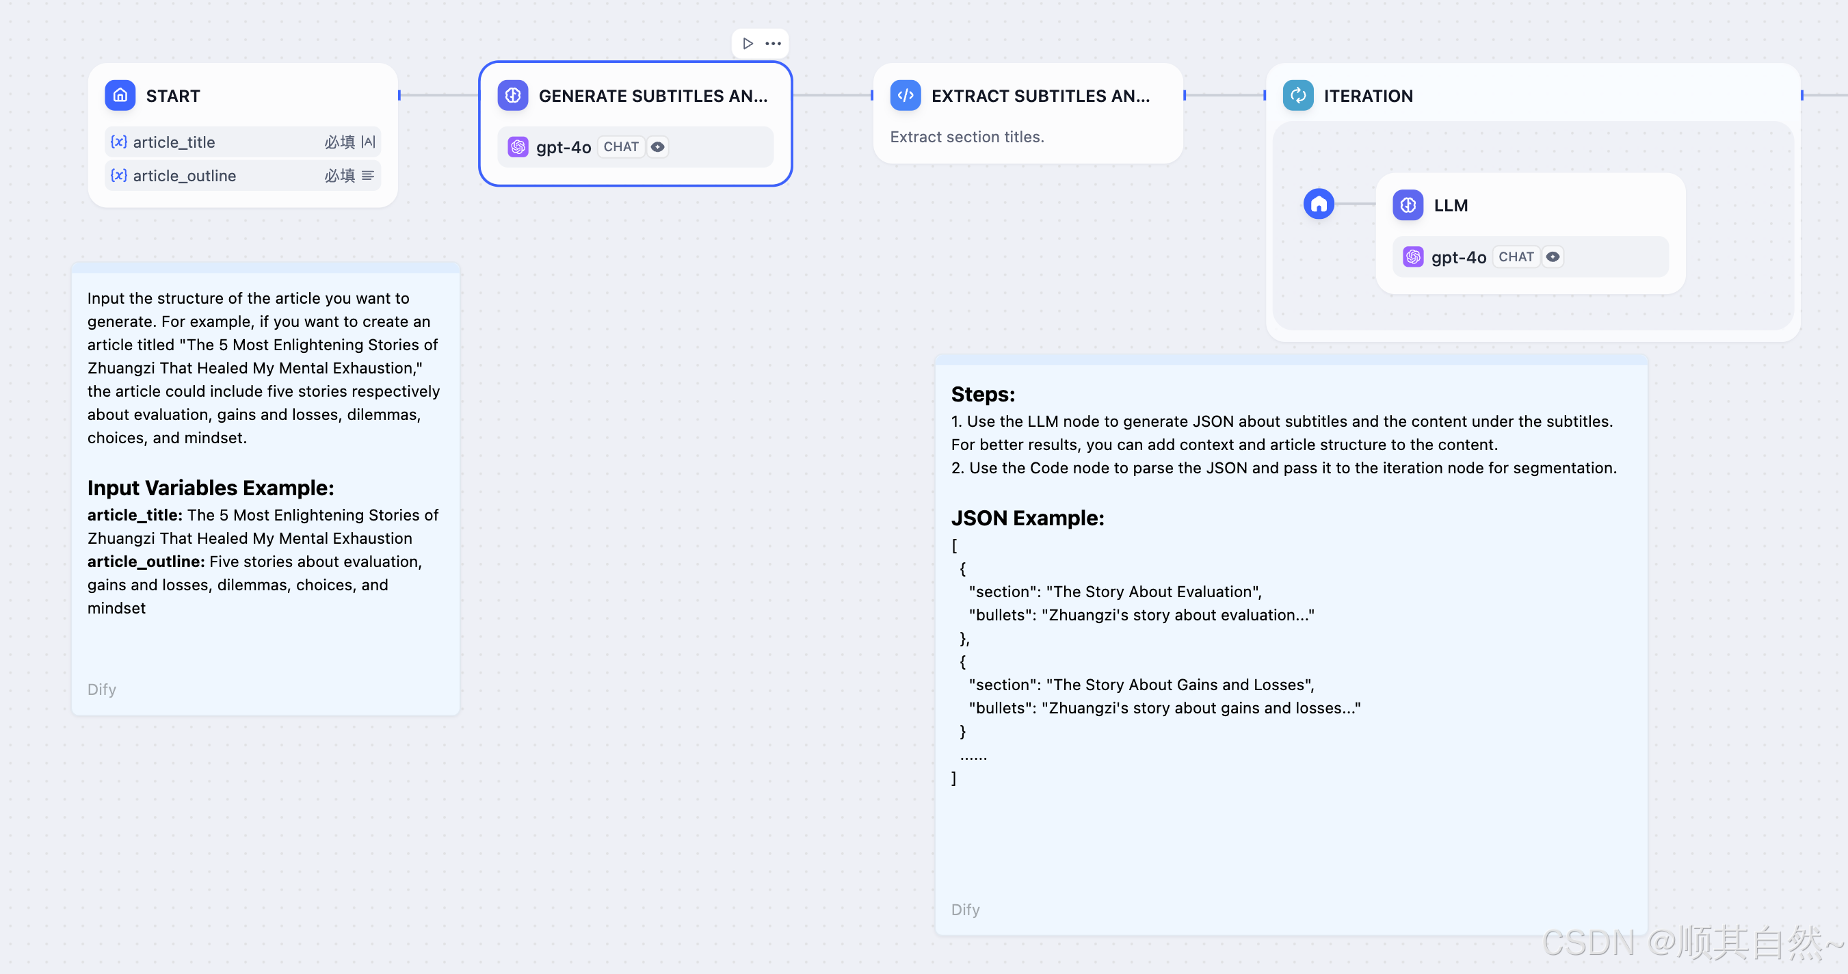Run the selected node with the play button
1848x974 pixels.
pos(748,44)
